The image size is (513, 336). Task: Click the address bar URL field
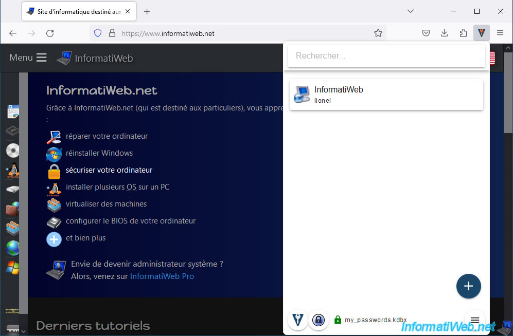click(238, 33)
